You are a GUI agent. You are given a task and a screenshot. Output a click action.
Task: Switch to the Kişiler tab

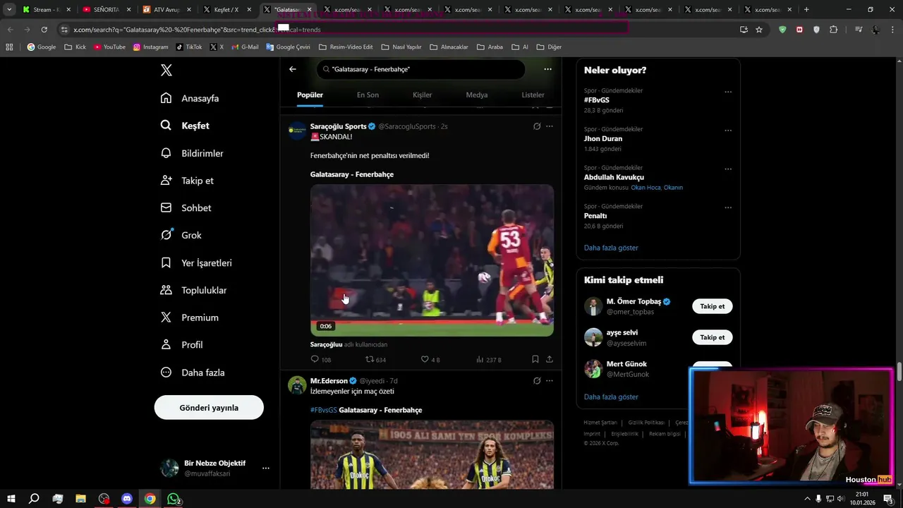[422, 95]
